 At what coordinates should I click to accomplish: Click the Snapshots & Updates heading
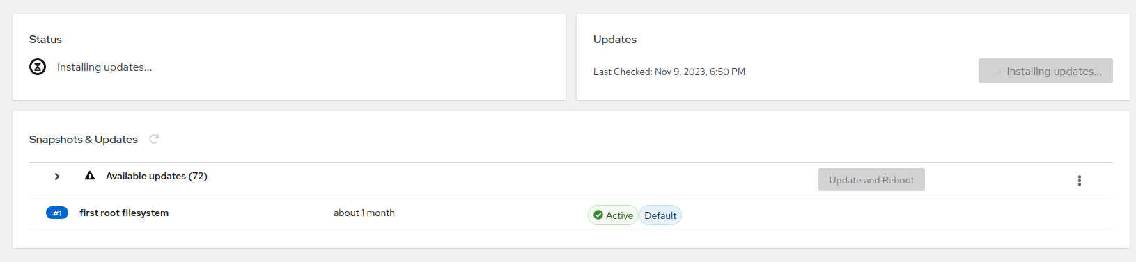84,139
